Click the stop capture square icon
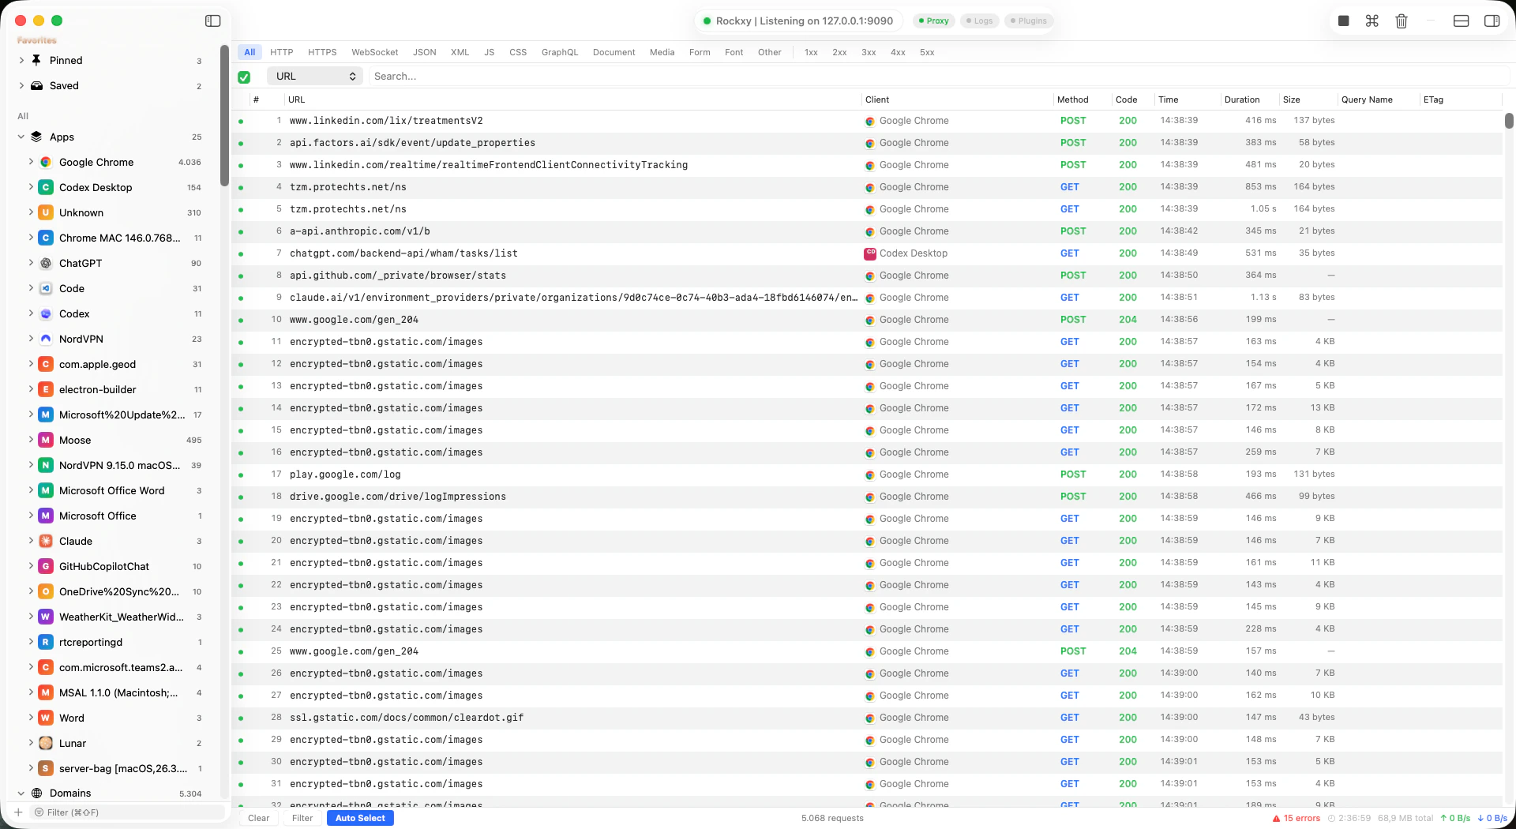1516x829 pixels. point(1344,21)
